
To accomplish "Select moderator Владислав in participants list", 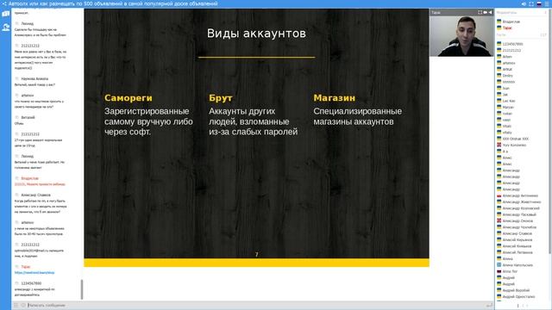I will 511,22.
